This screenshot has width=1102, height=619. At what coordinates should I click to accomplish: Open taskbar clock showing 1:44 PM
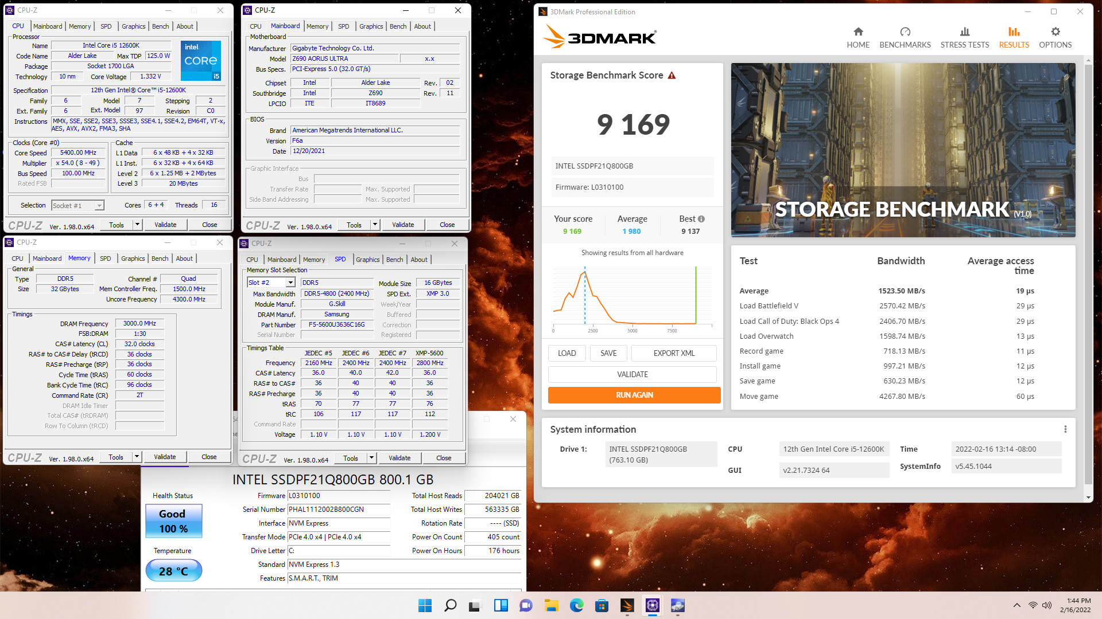pyautogui.click(x=1074, y=605)
